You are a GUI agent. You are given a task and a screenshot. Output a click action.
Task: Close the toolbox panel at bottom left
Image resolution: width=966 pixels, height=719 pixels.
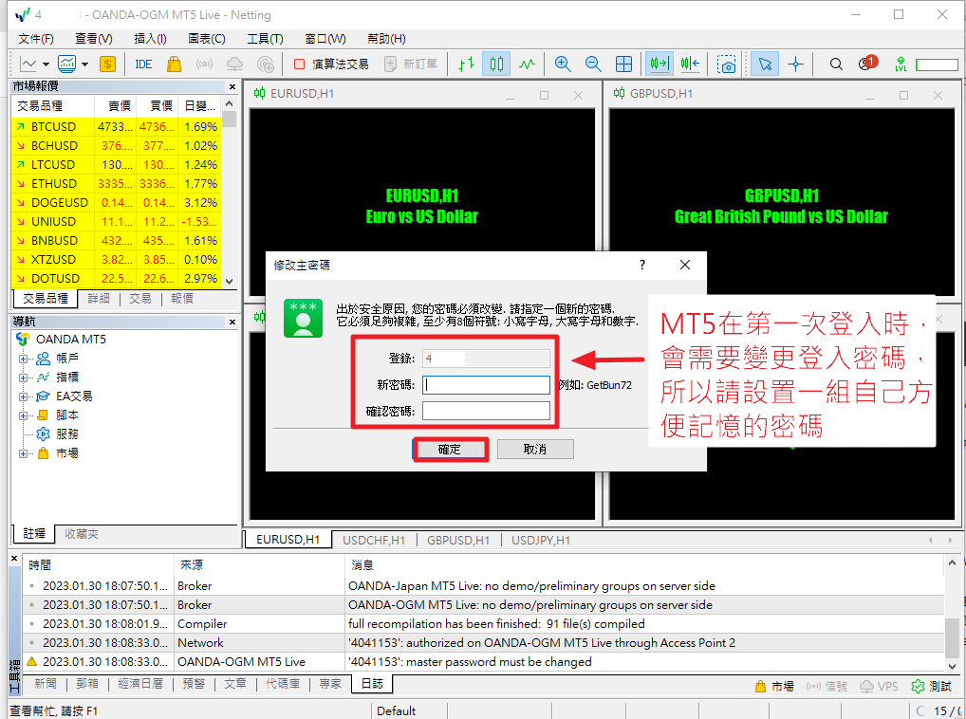15,559
